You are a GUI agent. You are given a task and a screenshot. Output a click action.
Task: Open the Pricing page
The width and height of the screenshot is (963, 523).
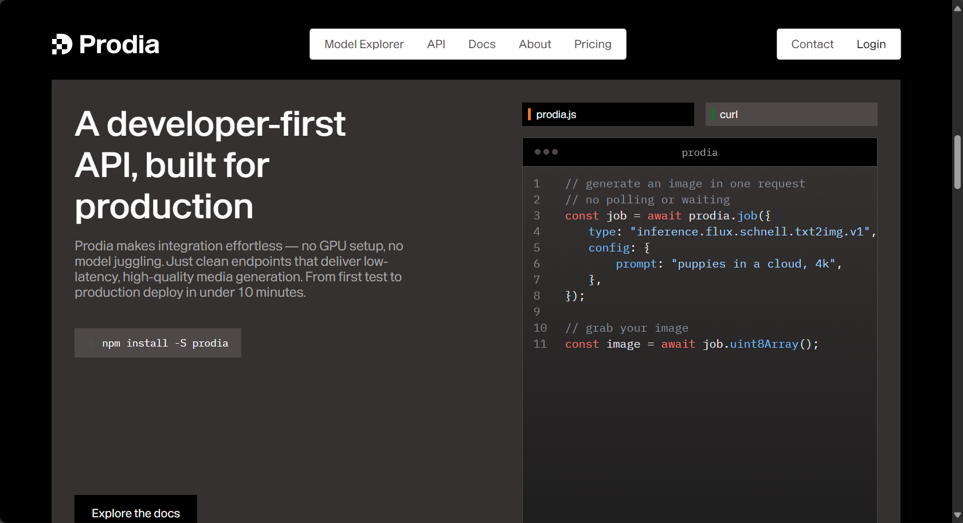point(593,44)
